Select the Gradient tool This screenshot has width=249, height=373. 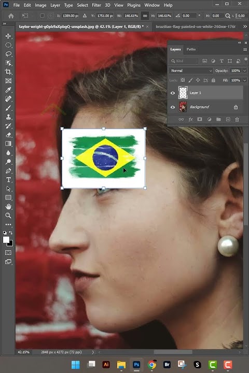8,144
